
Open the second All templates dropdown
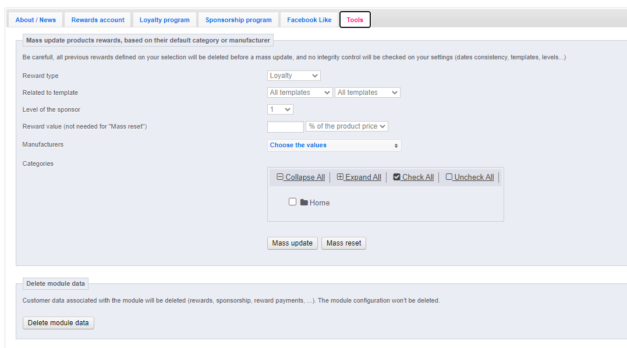coord(367,93)
